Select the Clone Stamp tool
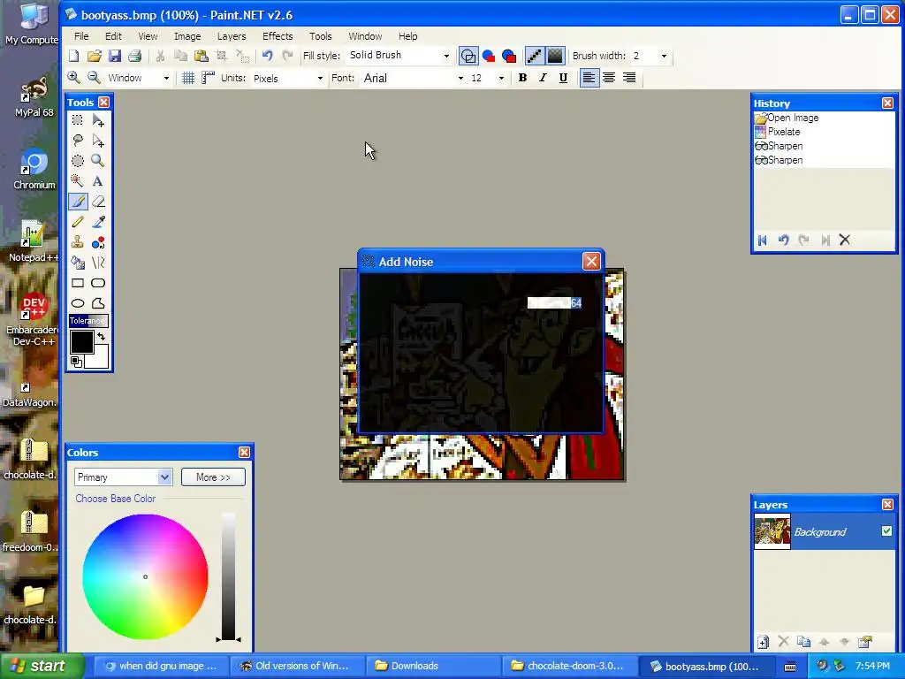Image resolution: width=905 pixels, height=679 pixels. click(x=78, y=242)
